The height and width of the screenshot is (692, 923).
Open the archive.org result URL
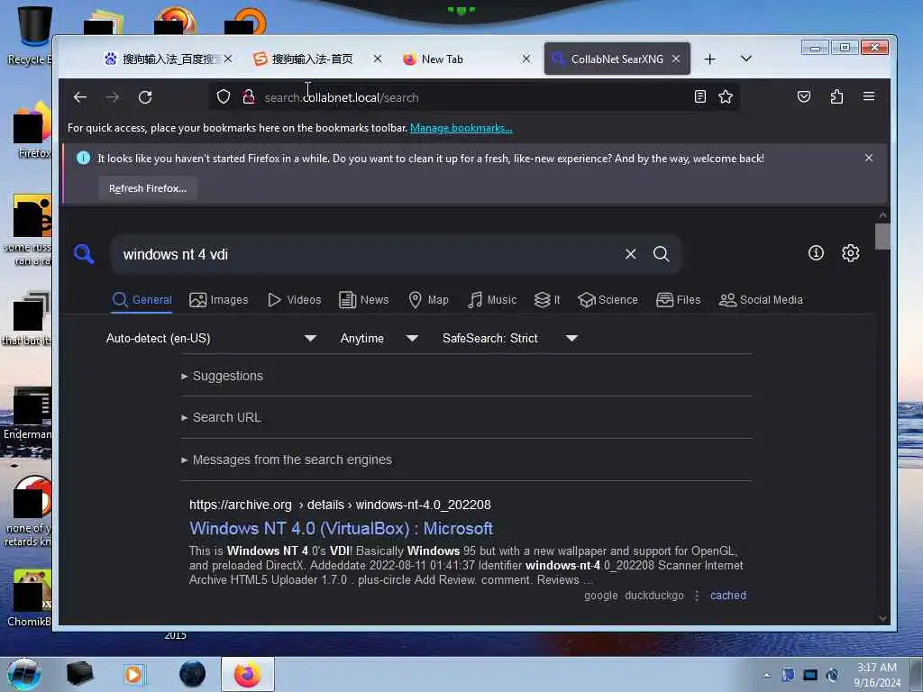(340, 505)
